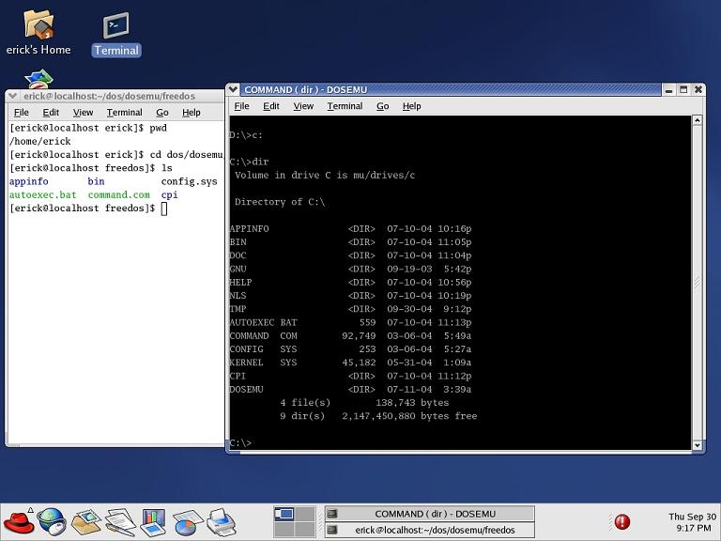Open the Red Hat main menu

(x=19, y=521)
